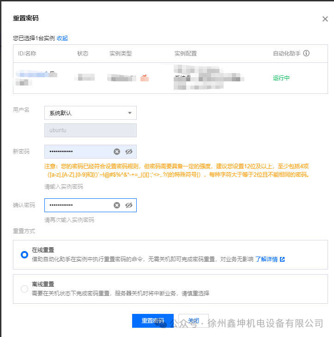
Task: Select the 离线重置 radio option
Action: point(24,289)
